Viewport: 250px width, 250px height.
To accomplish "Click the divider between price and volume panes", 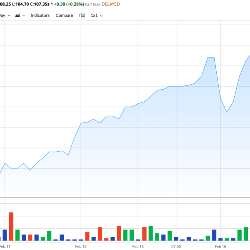I will click(125, 197).
